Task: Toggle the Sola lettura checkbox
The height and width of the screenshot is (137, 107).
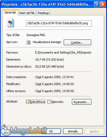Action: pyautogui.click(x=28, y=102)
